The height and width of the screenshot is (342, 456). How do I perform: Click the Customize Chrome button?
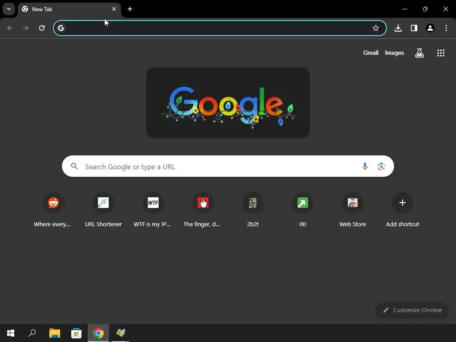tap(412, 310)
